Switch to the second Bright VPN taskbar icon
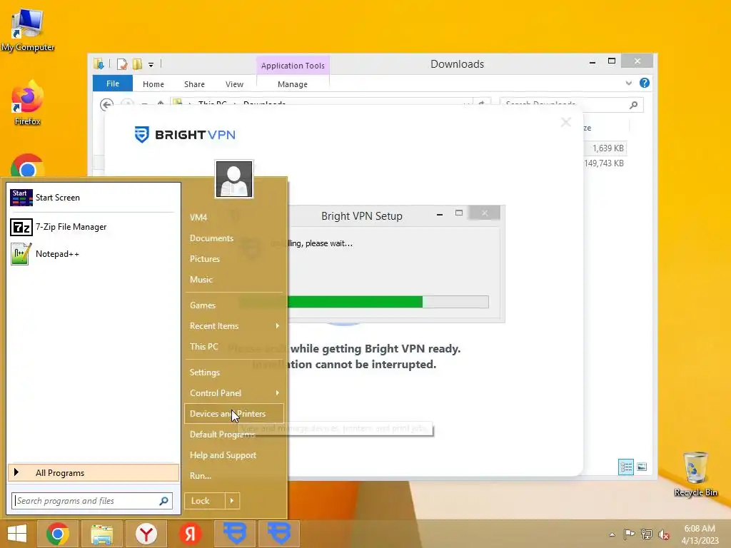The height and width of the screenshot is (548, 731). [279, 534]
